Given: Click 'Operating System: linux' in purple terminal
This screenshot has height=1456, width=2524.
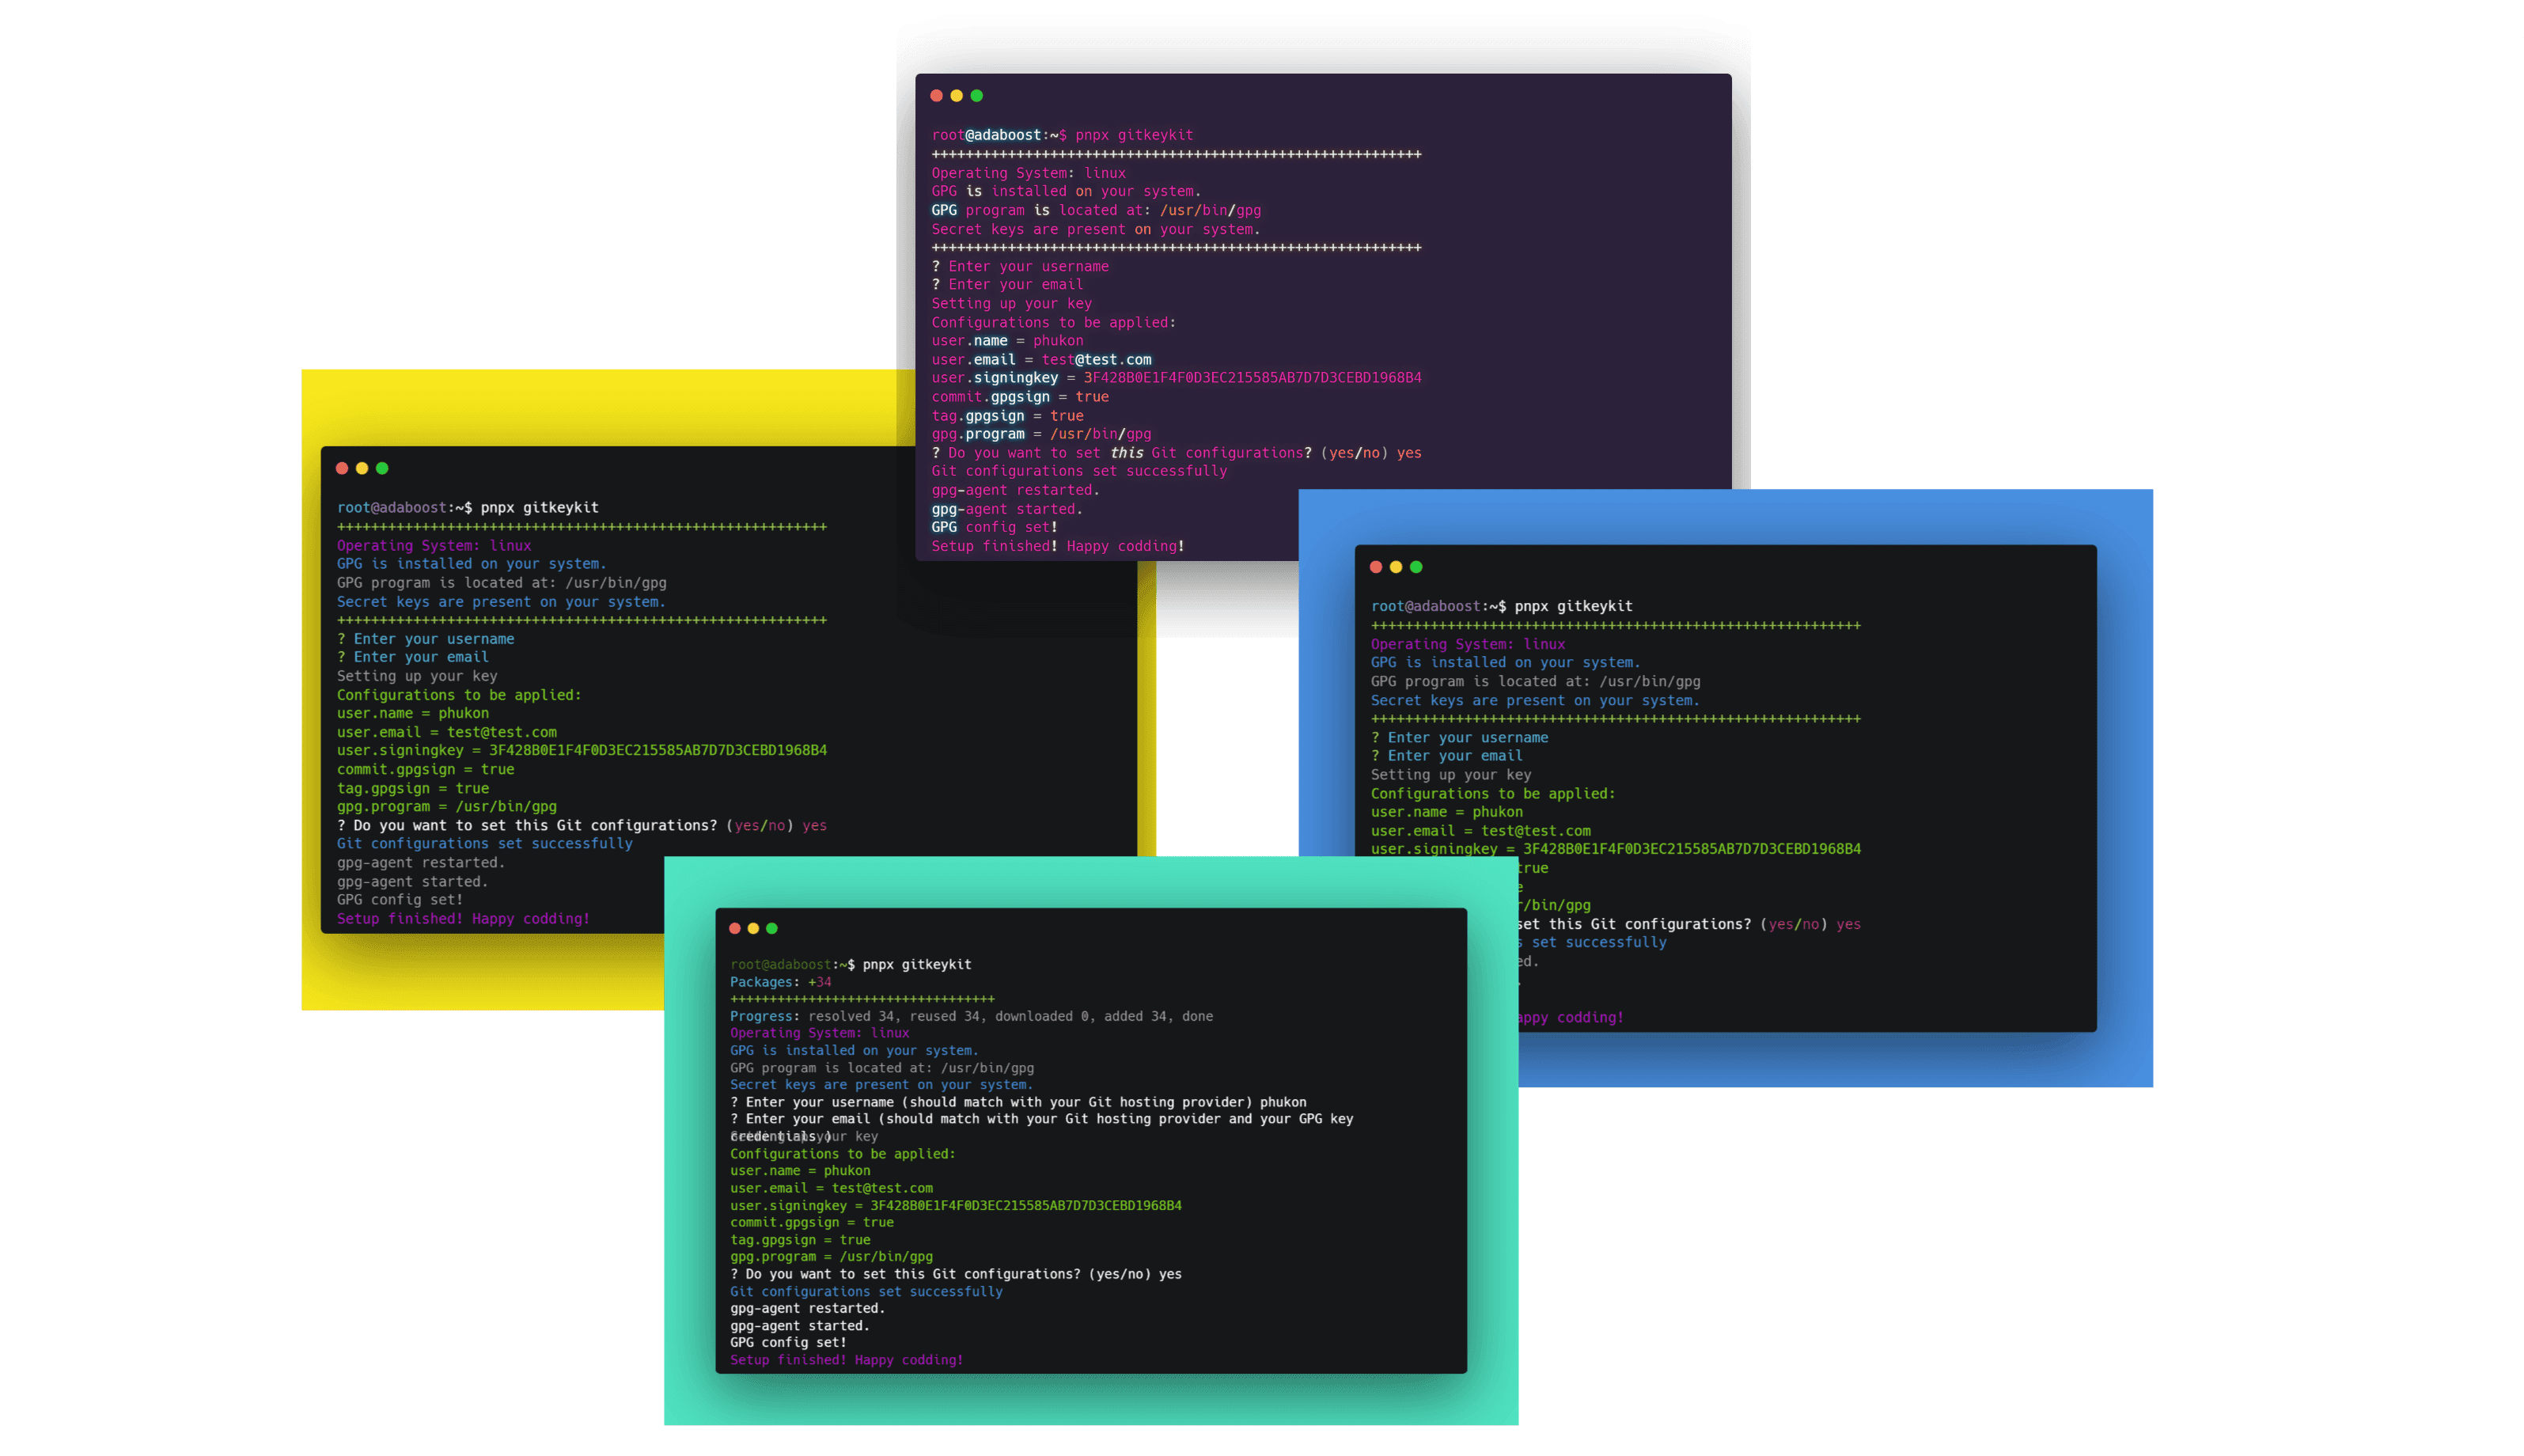Looking at the screenshot, I should click(x=1029, y=173).
